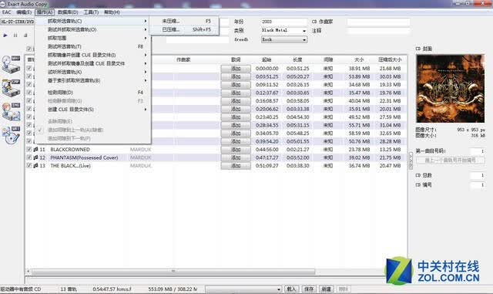Click the WAV extract icon in sidebar
The width and height of the screenshot is (493, 294).
point(12,64)
